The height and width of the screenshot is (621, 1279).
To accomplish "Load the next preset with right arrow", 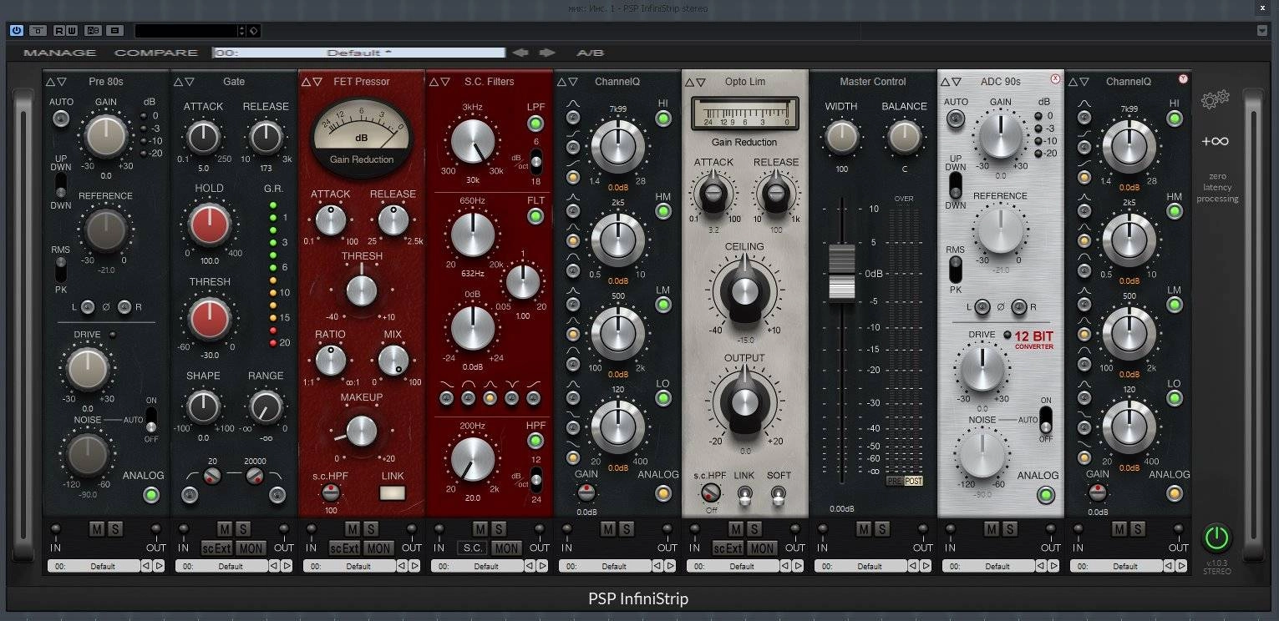I will click(x=547, y=53).
